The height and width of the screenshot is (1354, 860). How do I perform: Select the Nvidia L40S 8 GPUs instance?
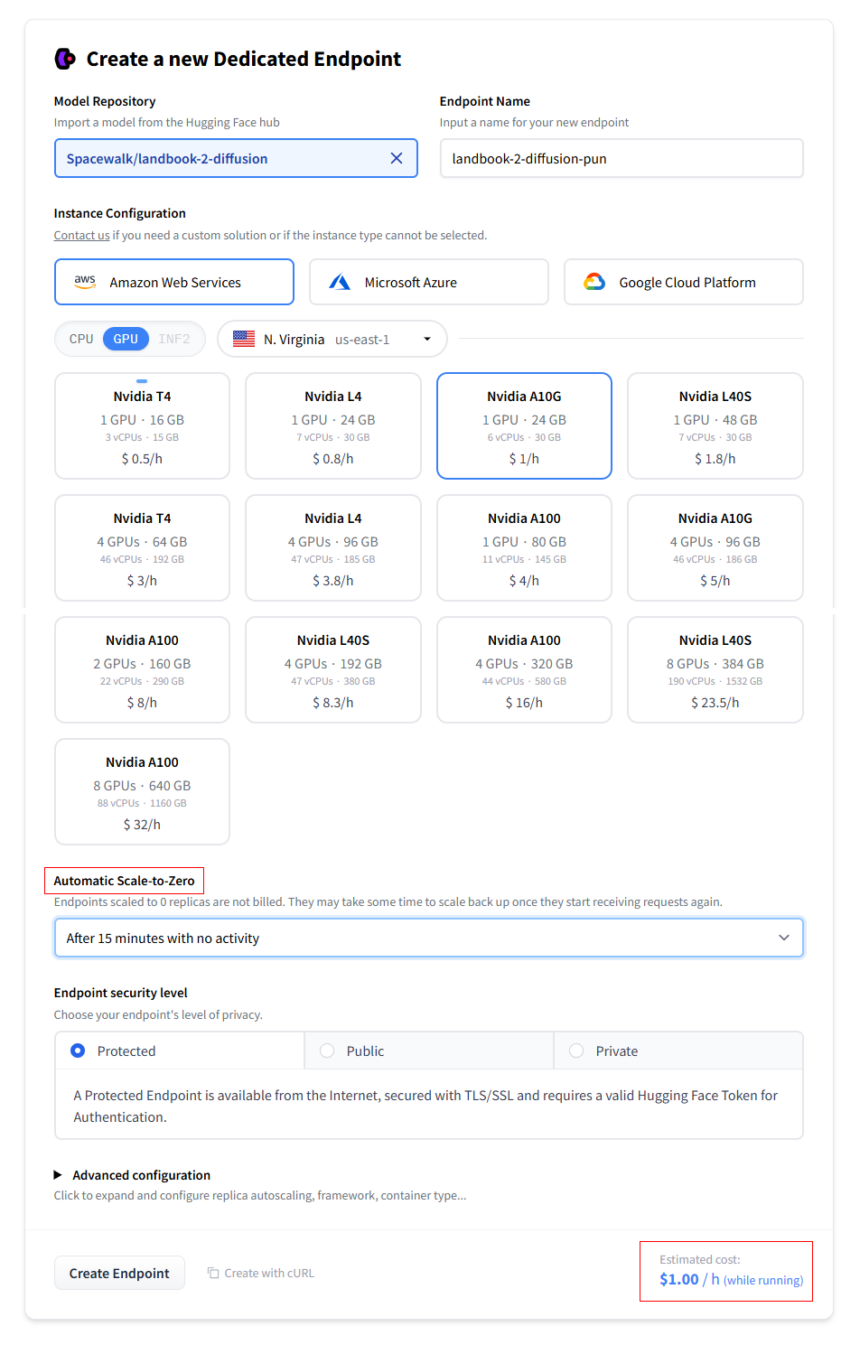pos(715,670)
